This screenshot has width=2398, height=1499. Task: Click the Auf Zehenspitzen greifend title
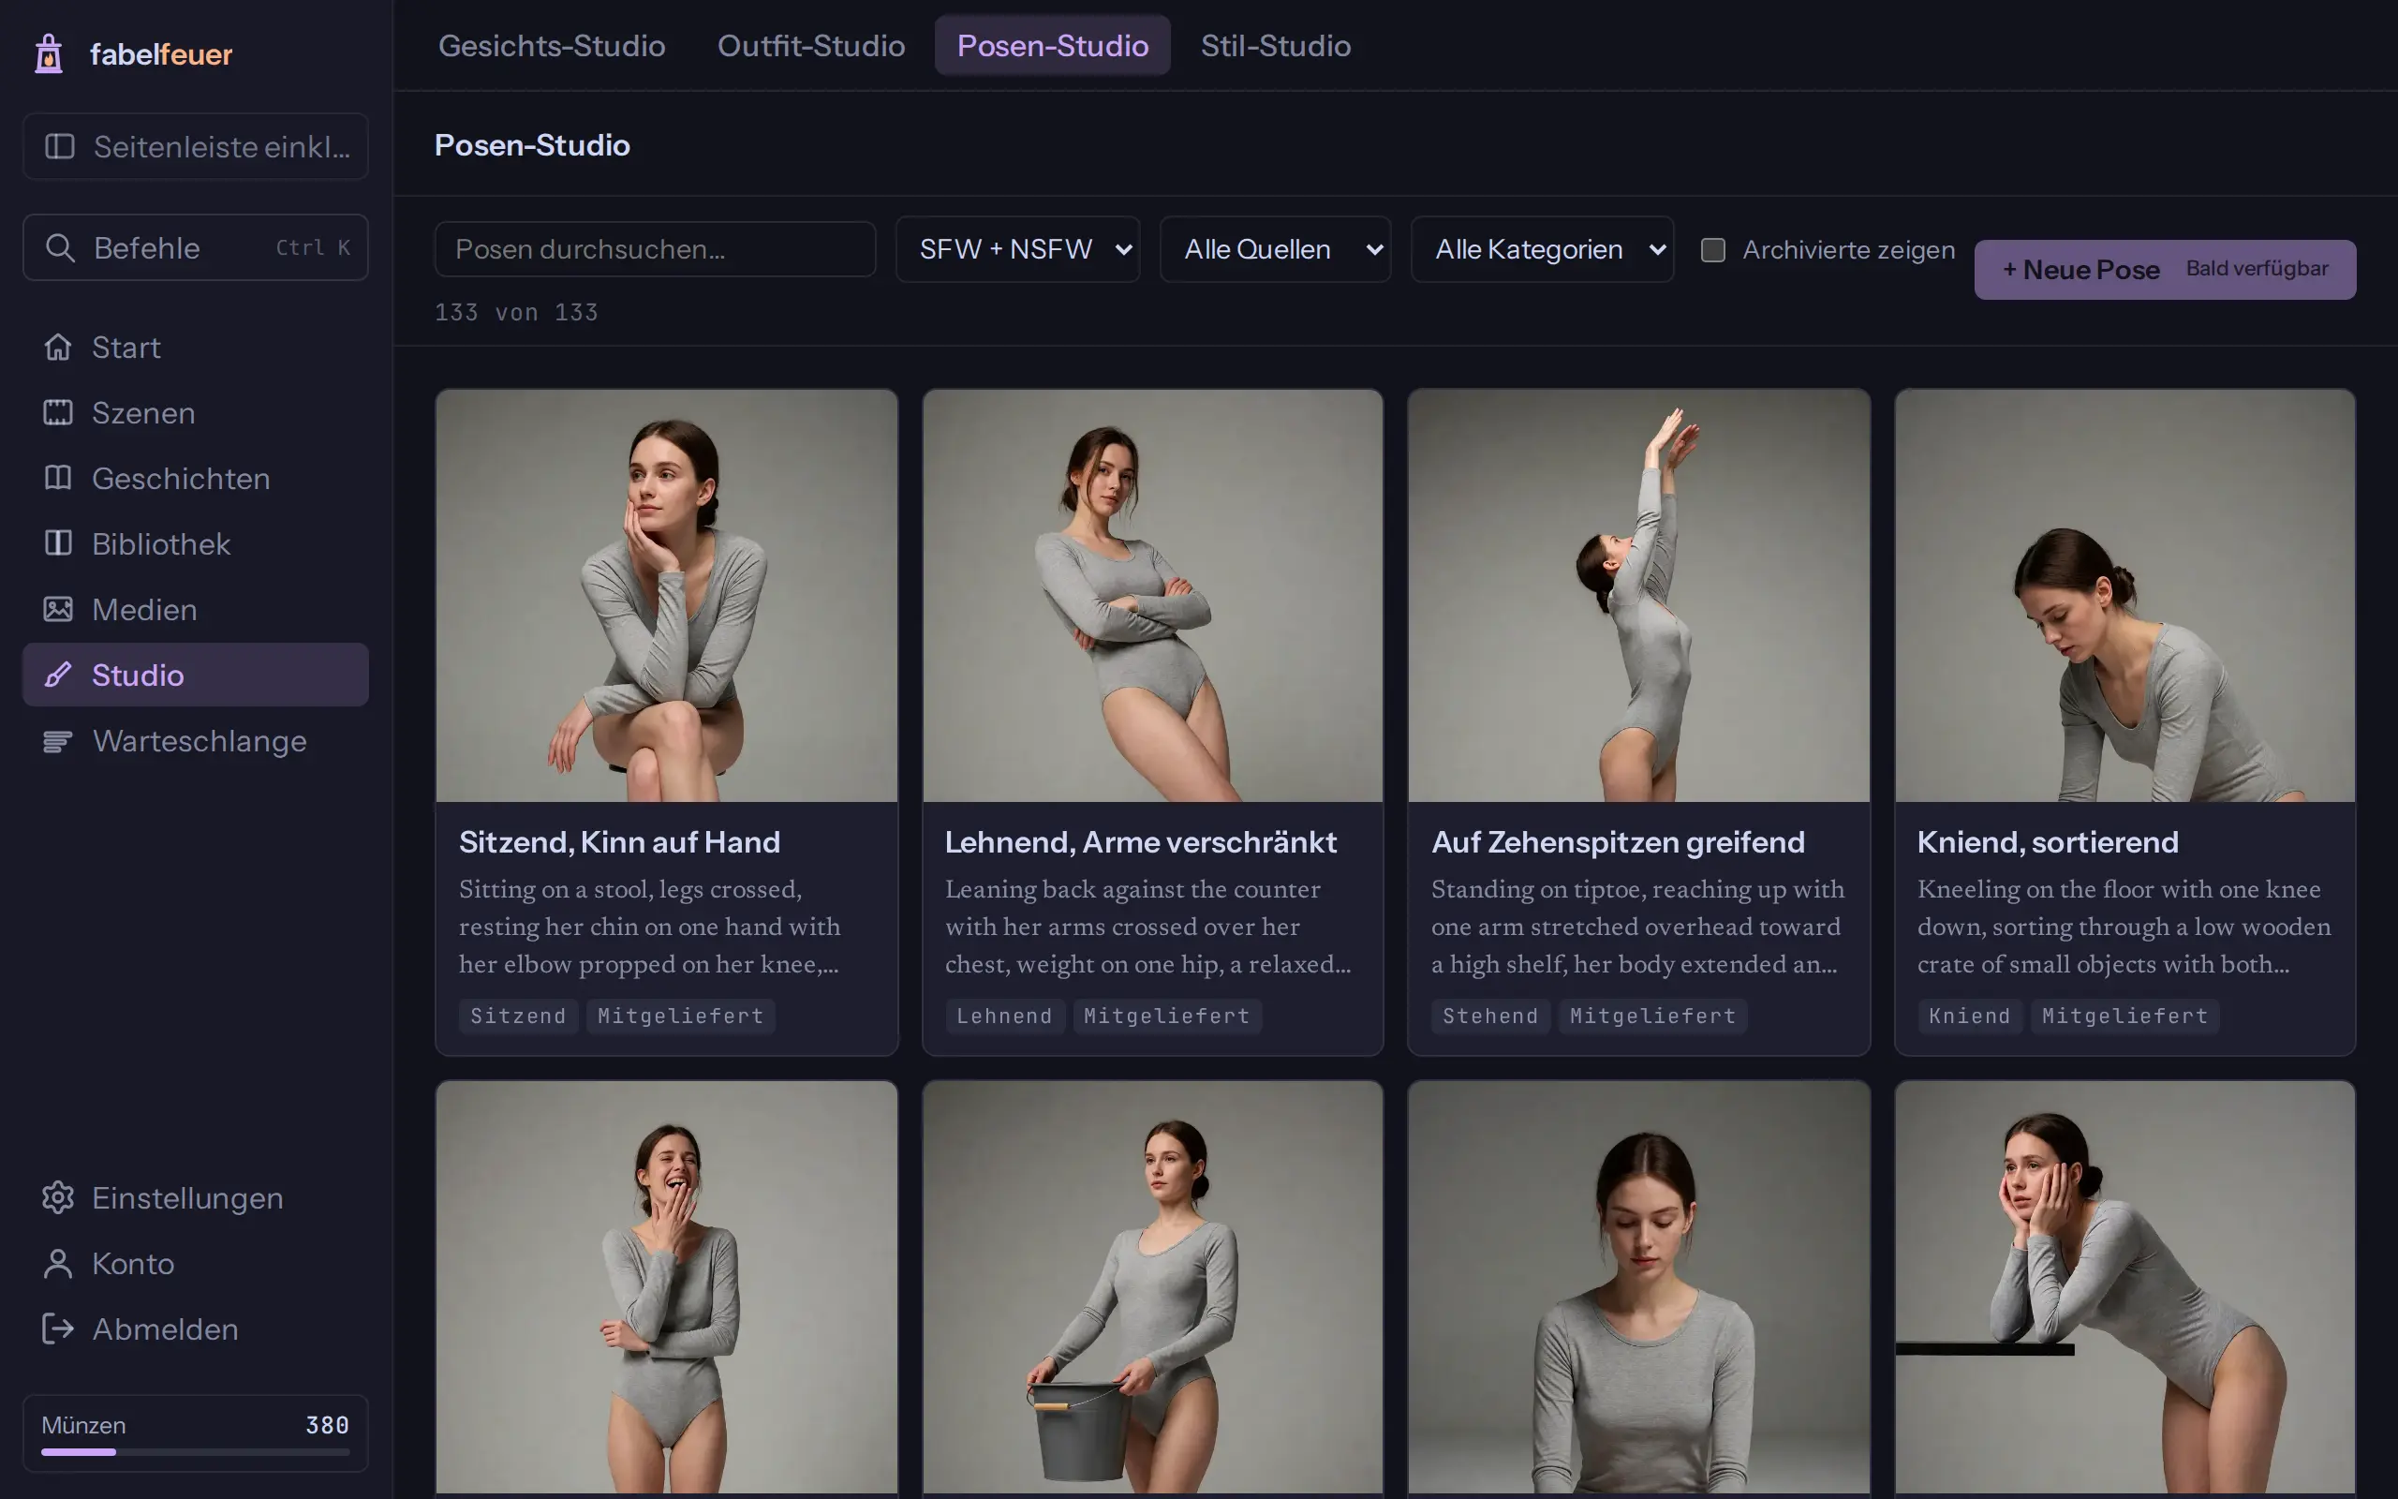1618,842
